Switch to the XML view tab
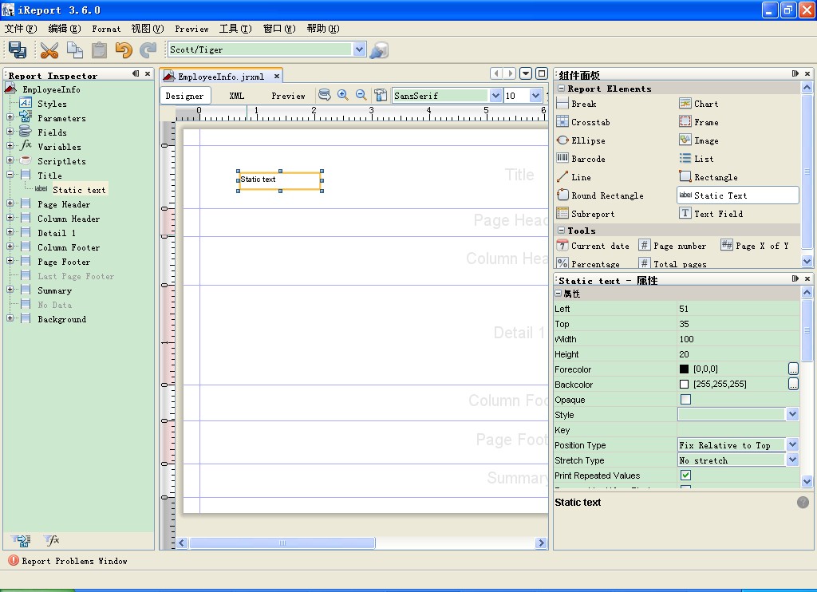Image resolution: width=817 pixels, height=592 pixels. click(237, 96)
